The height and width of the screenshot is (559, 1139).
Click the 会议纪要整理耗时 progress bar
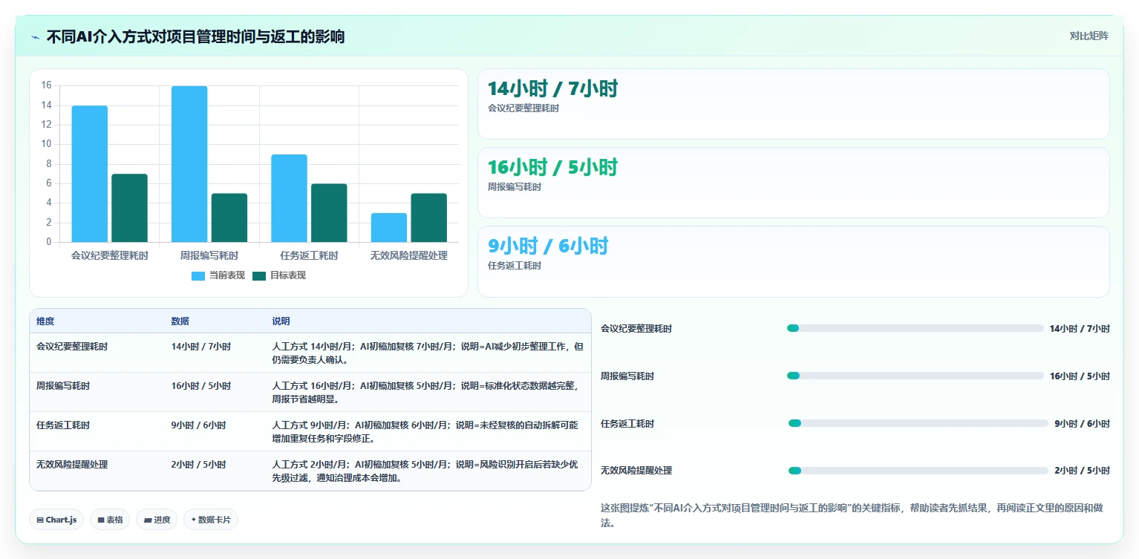(x=916, y=328)
